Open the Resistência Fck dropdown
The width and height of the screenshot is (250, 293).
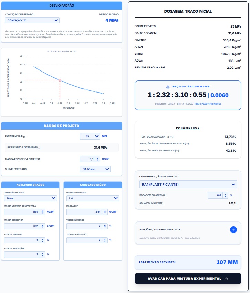[90, 136]
